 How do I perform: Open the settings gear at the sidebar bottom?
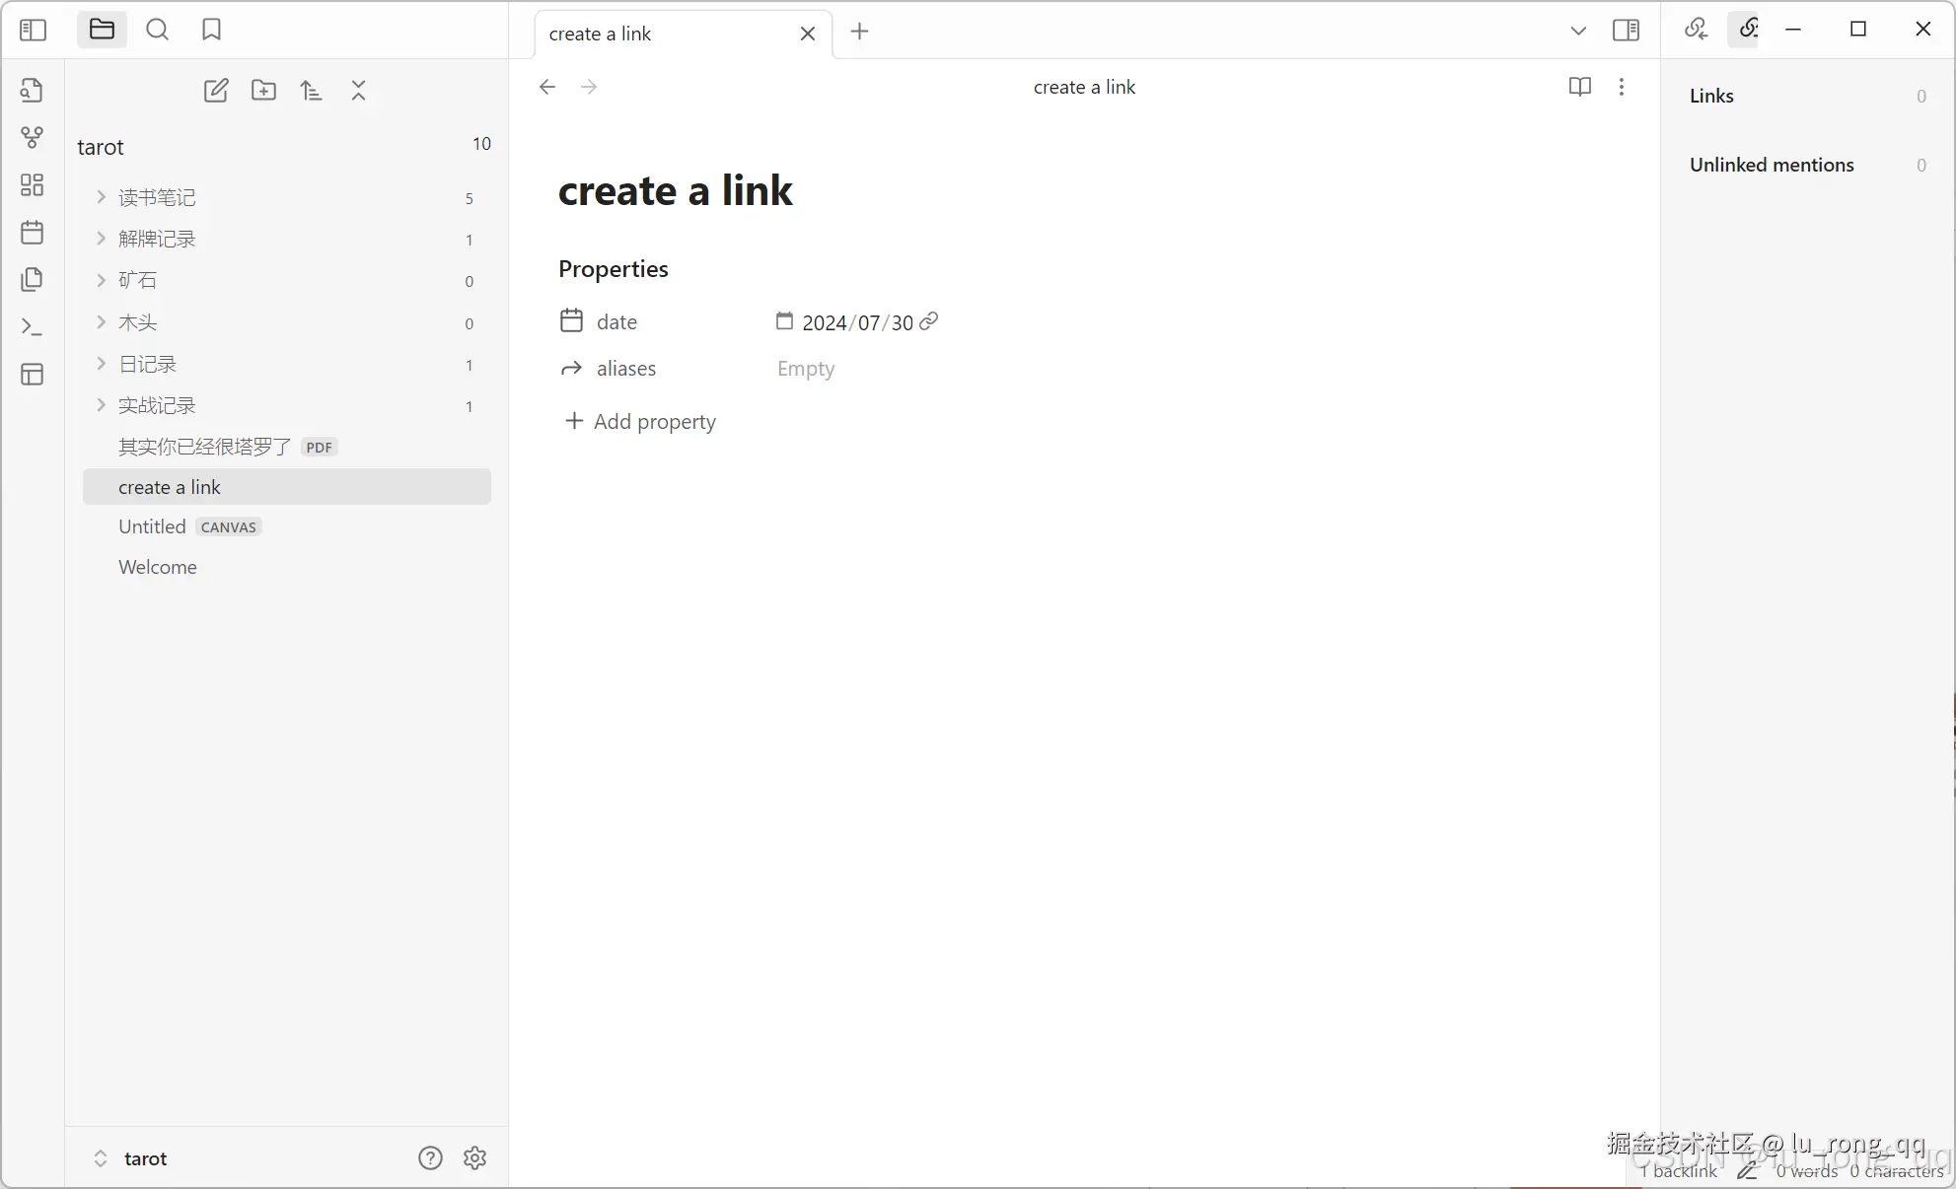pos(474,1158)
